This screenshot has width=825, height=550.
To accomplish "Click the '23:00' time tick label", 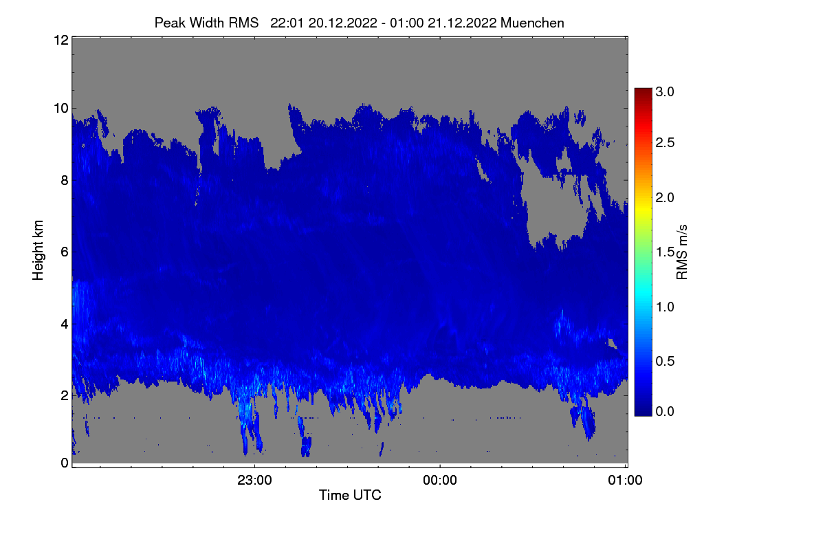I will (x=254, y=481).
